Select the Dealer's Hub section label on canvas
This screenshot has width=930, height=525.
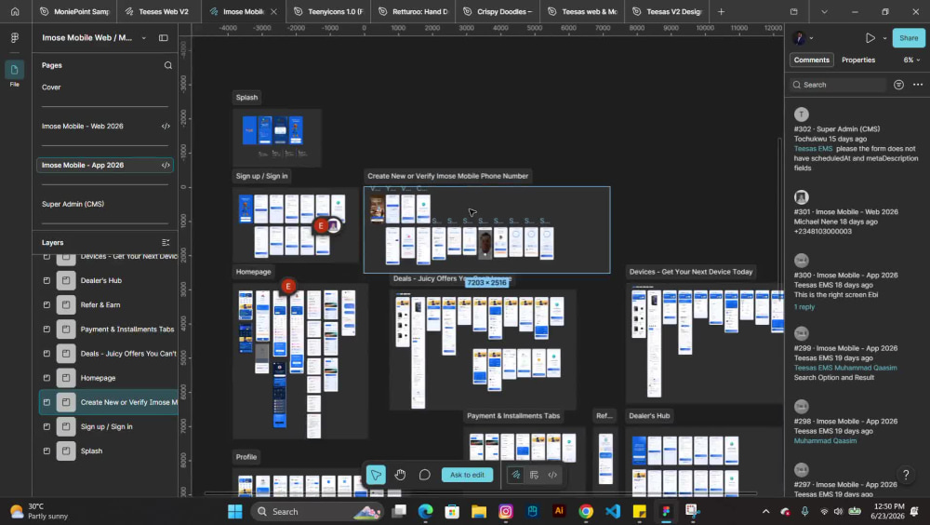649,416
